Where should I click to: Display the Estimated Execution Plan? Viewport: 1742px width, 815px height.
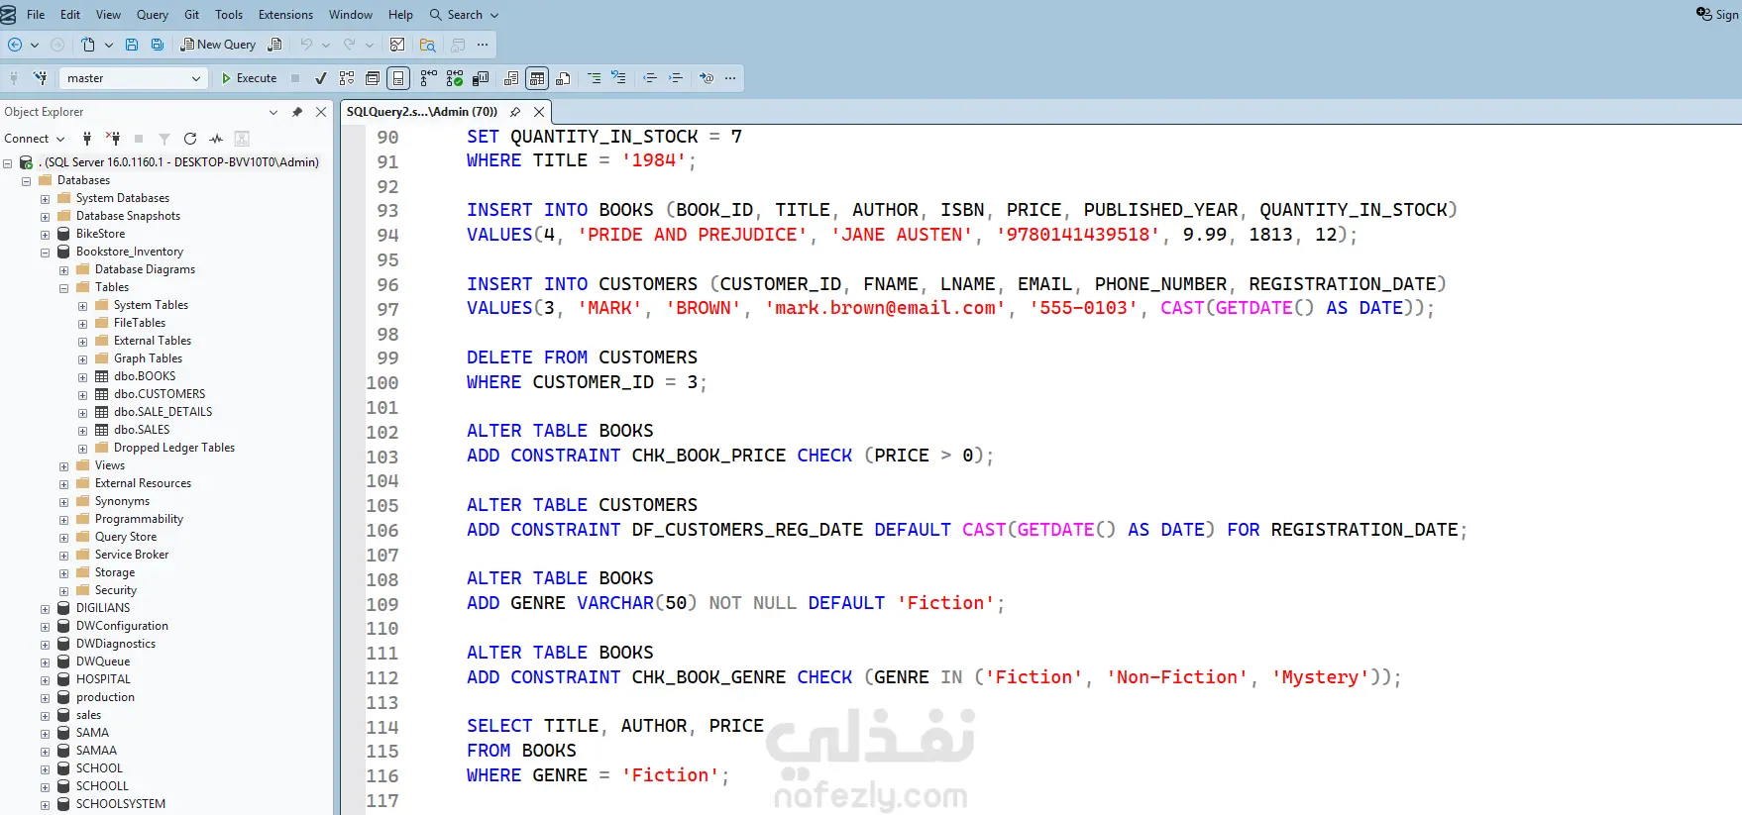(x=347, y=78)
